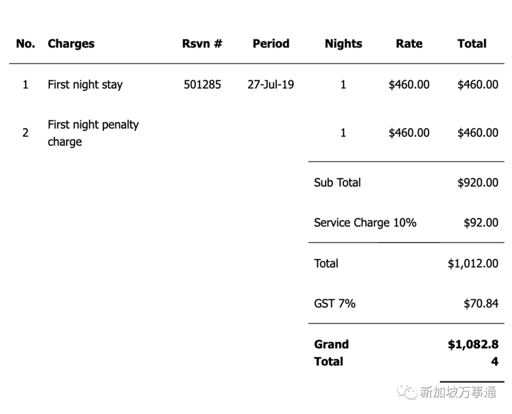
Task: Click the Charges column header
Action: (x=71, y=44)
